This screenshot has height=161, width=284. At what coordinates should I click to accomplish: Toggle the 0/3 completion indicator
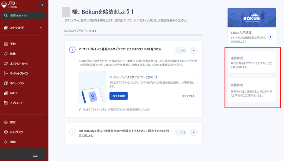tap(181, 133)
